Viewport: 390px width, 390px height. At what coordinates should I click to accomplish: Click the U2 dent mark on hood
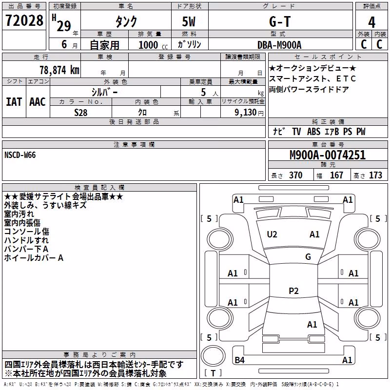point(272,234)
